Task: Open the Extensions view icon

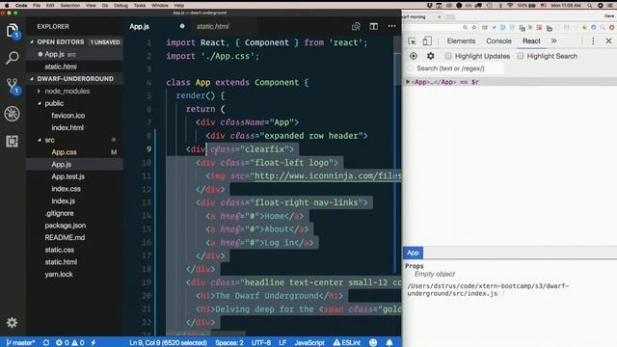Action: point(13,142)
